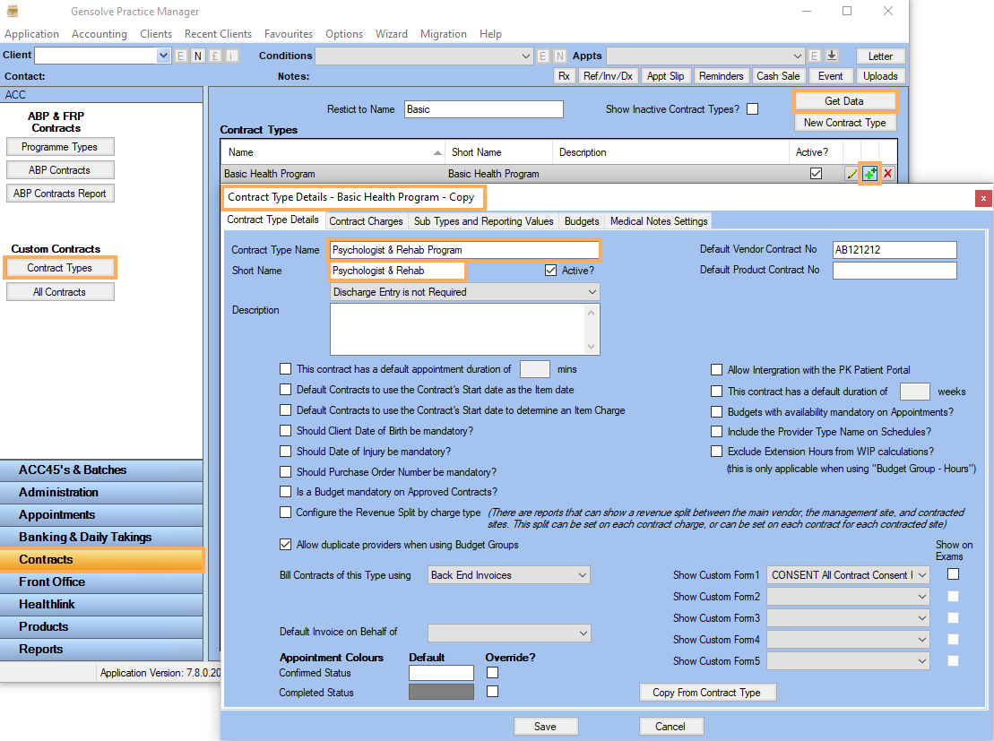
Task: Uncheck Allow duplicate providers when using Budget Groups
Action: pyautogui.click(x=285, y=545)
